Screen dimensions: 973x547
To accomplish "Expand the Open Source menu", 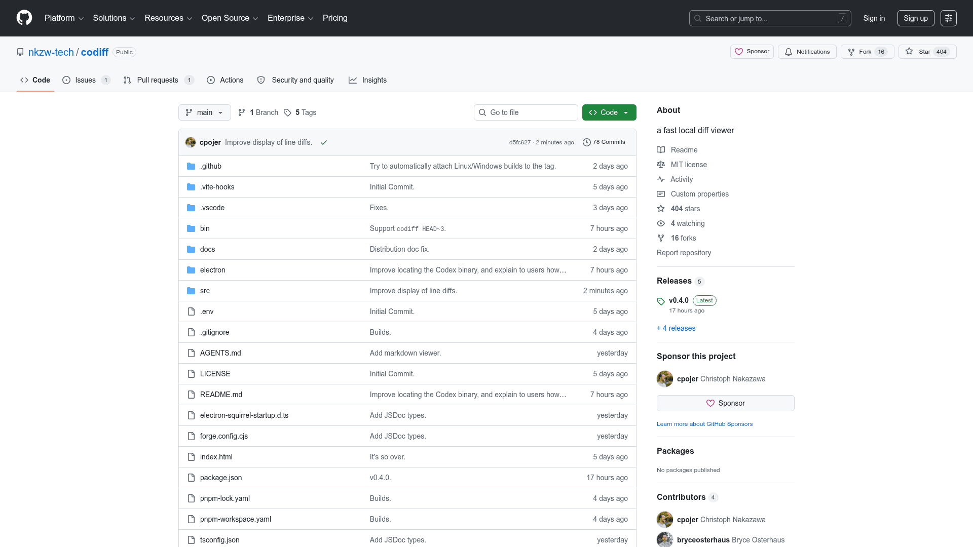I will [x=230, y=18].
